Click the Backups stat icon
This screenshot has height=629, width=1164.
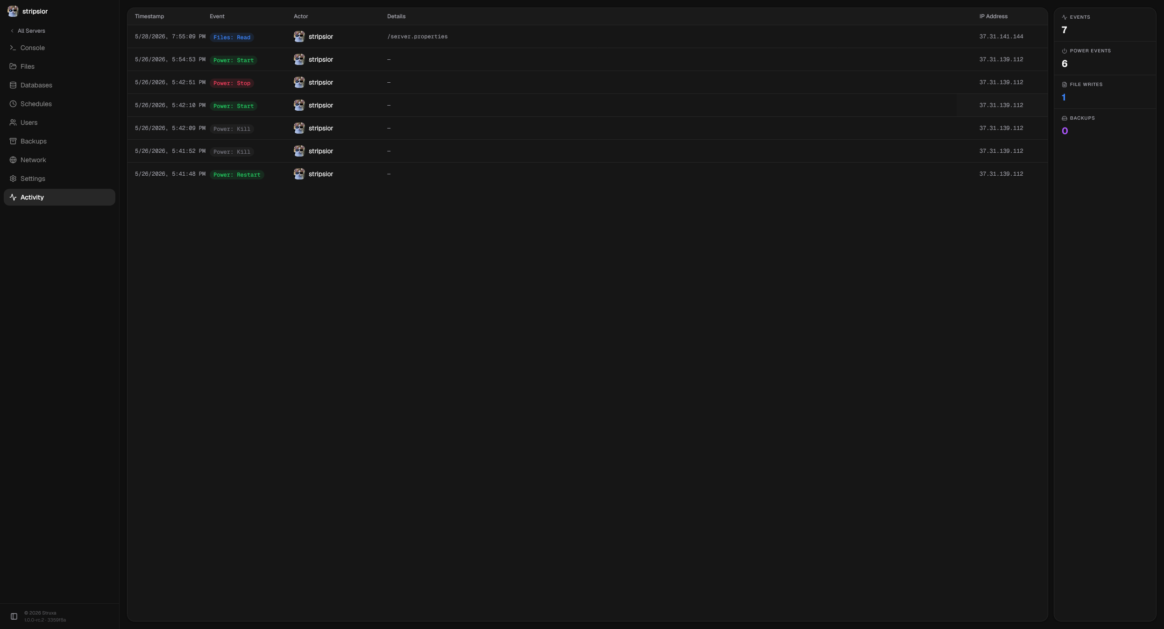pyautogui.click(x=1065, y=118)
